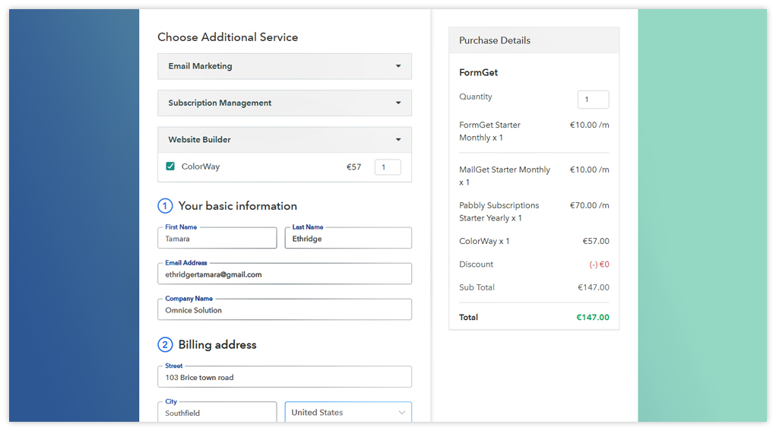
Task: Click the Company Name field
Action: (x=284, y=309)
